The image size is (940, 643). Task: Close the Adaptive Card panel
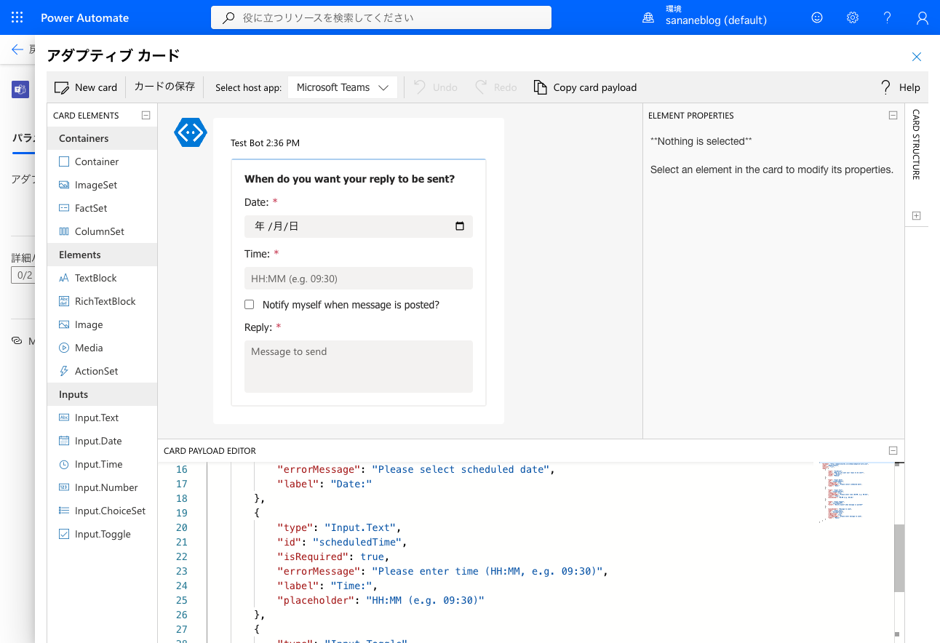(917, 57)
